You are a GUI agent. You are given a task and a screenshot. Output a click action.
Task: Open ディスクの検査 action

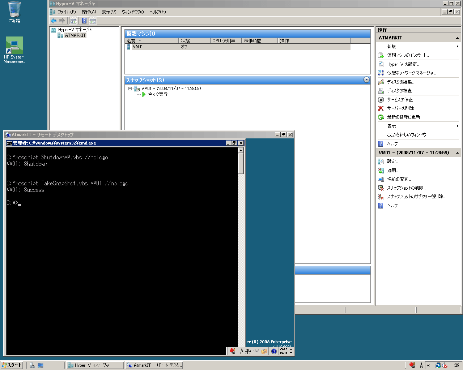click(400, 91)
